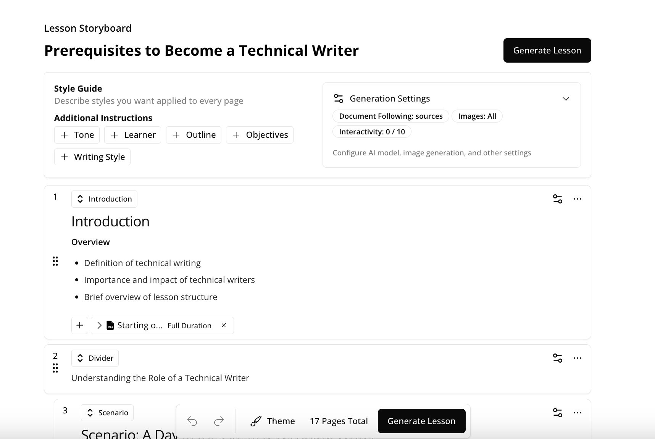Screen dimensions: 655x439
Task: Change the Divider page type dropdown
Action: click(95, 358)
